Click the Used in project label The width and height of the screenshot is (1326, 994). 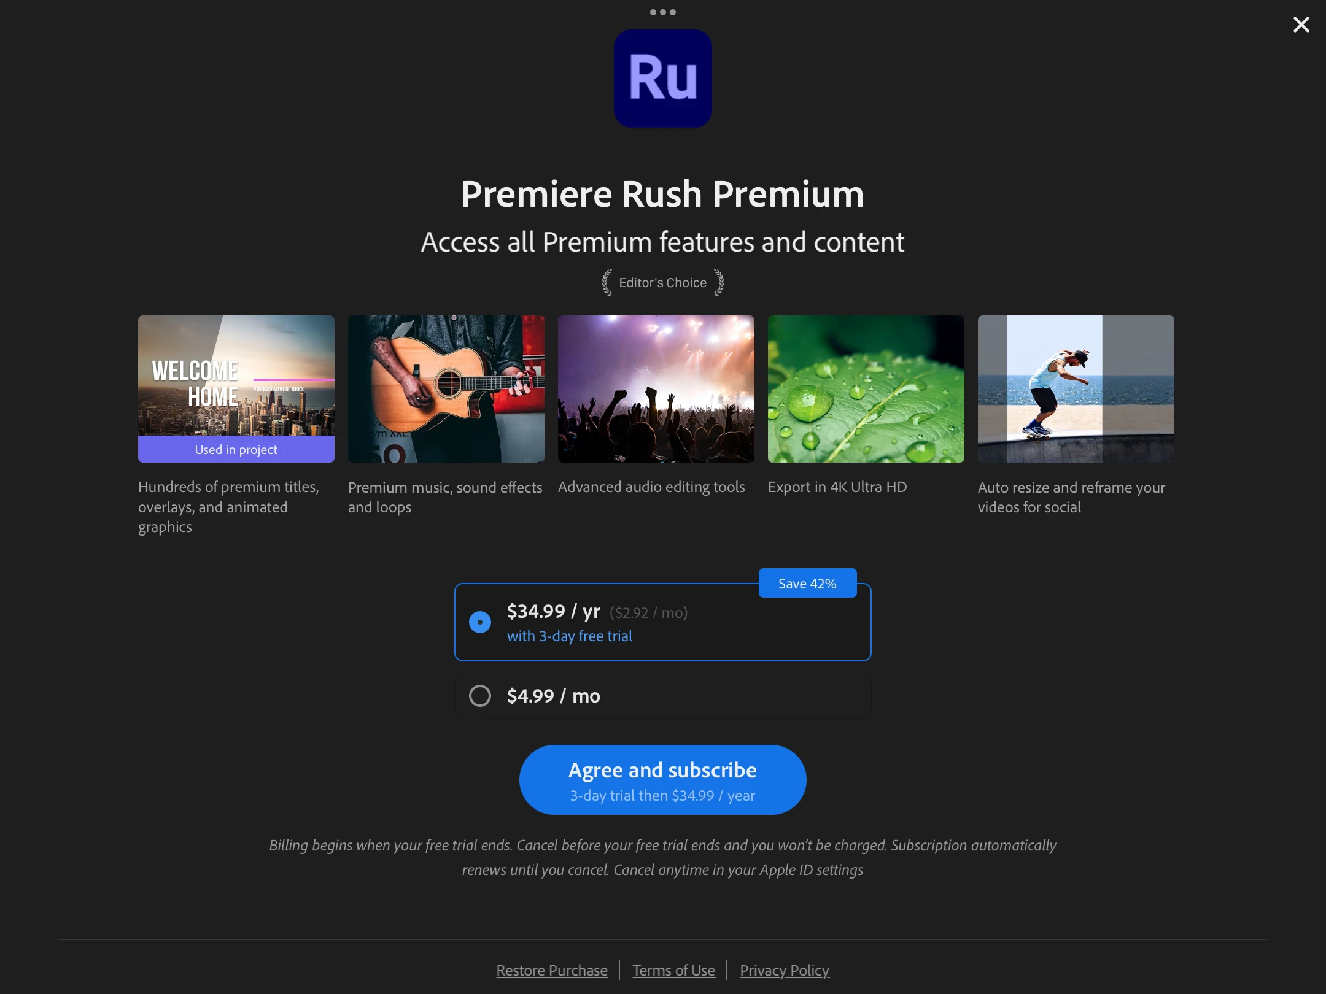(236, 449)
